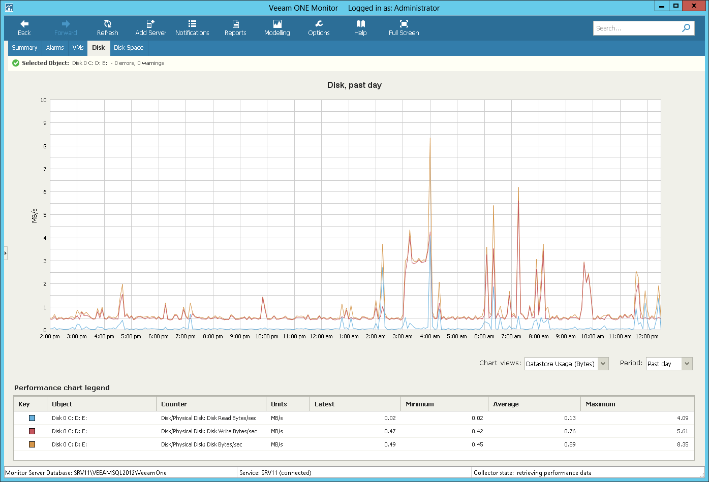Screen dimensions: 709x482
Task: Click the Collector state status entry
Action: pyautogui.click(x=533, y=472)
